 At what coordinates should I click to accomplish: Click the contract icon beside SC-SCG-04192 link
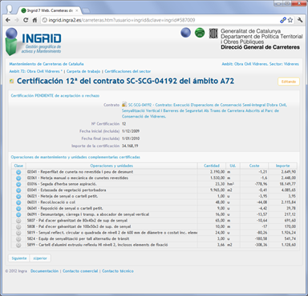(x=124, y=105)
